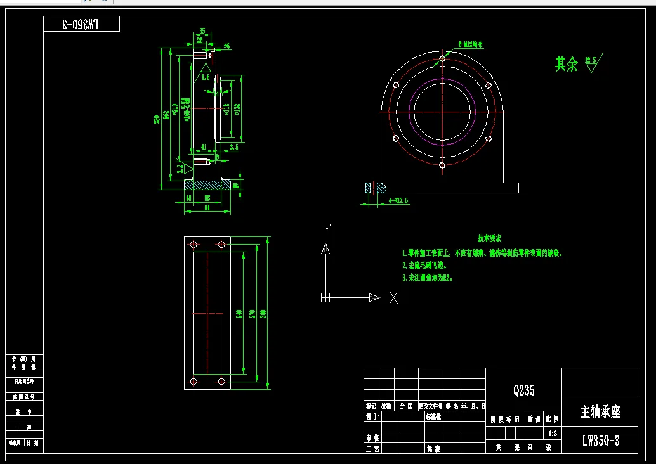Image resolution: width=656 pixels, height=464 pixels.
Task: Click the X axis arrowhead of UCS icon
Action: [x=374, y=298]
